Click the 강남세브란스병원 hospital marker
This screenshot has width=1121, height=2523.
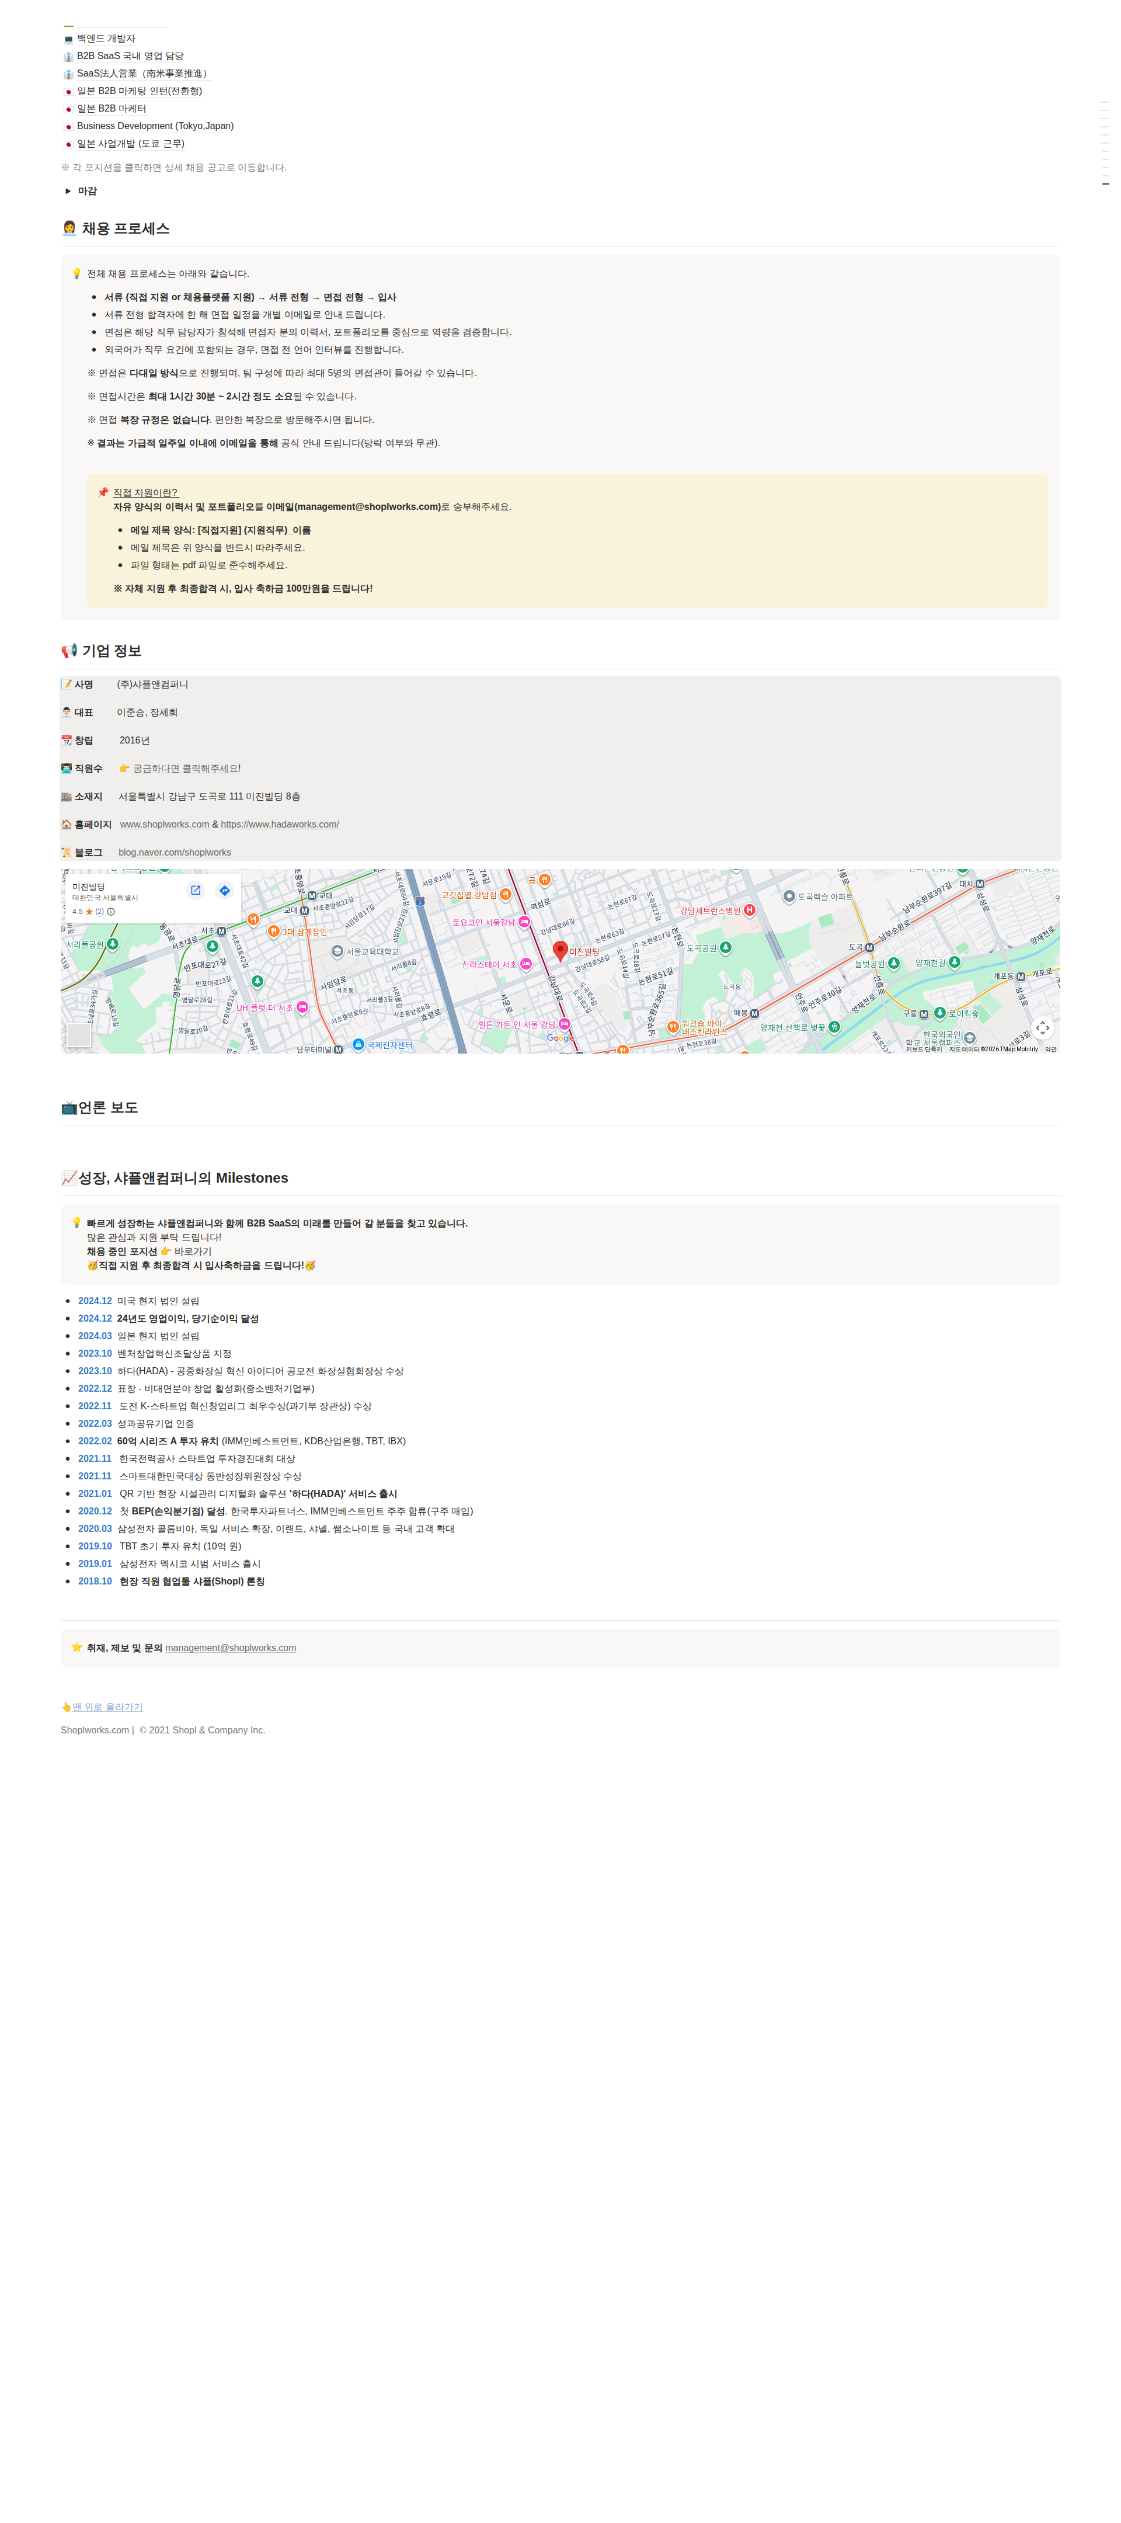[749, 910]
